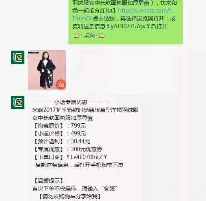Viewport: 206px width, 201px height.
Task: Click the left pointing hand emoji before 手淘
Action: tap(78, 36)
